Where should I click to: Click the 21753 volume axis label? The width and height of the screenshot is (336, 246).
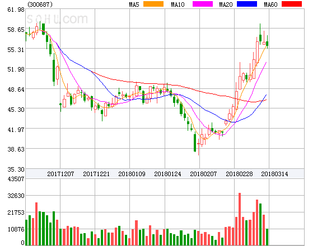click(x=16, y=212)
